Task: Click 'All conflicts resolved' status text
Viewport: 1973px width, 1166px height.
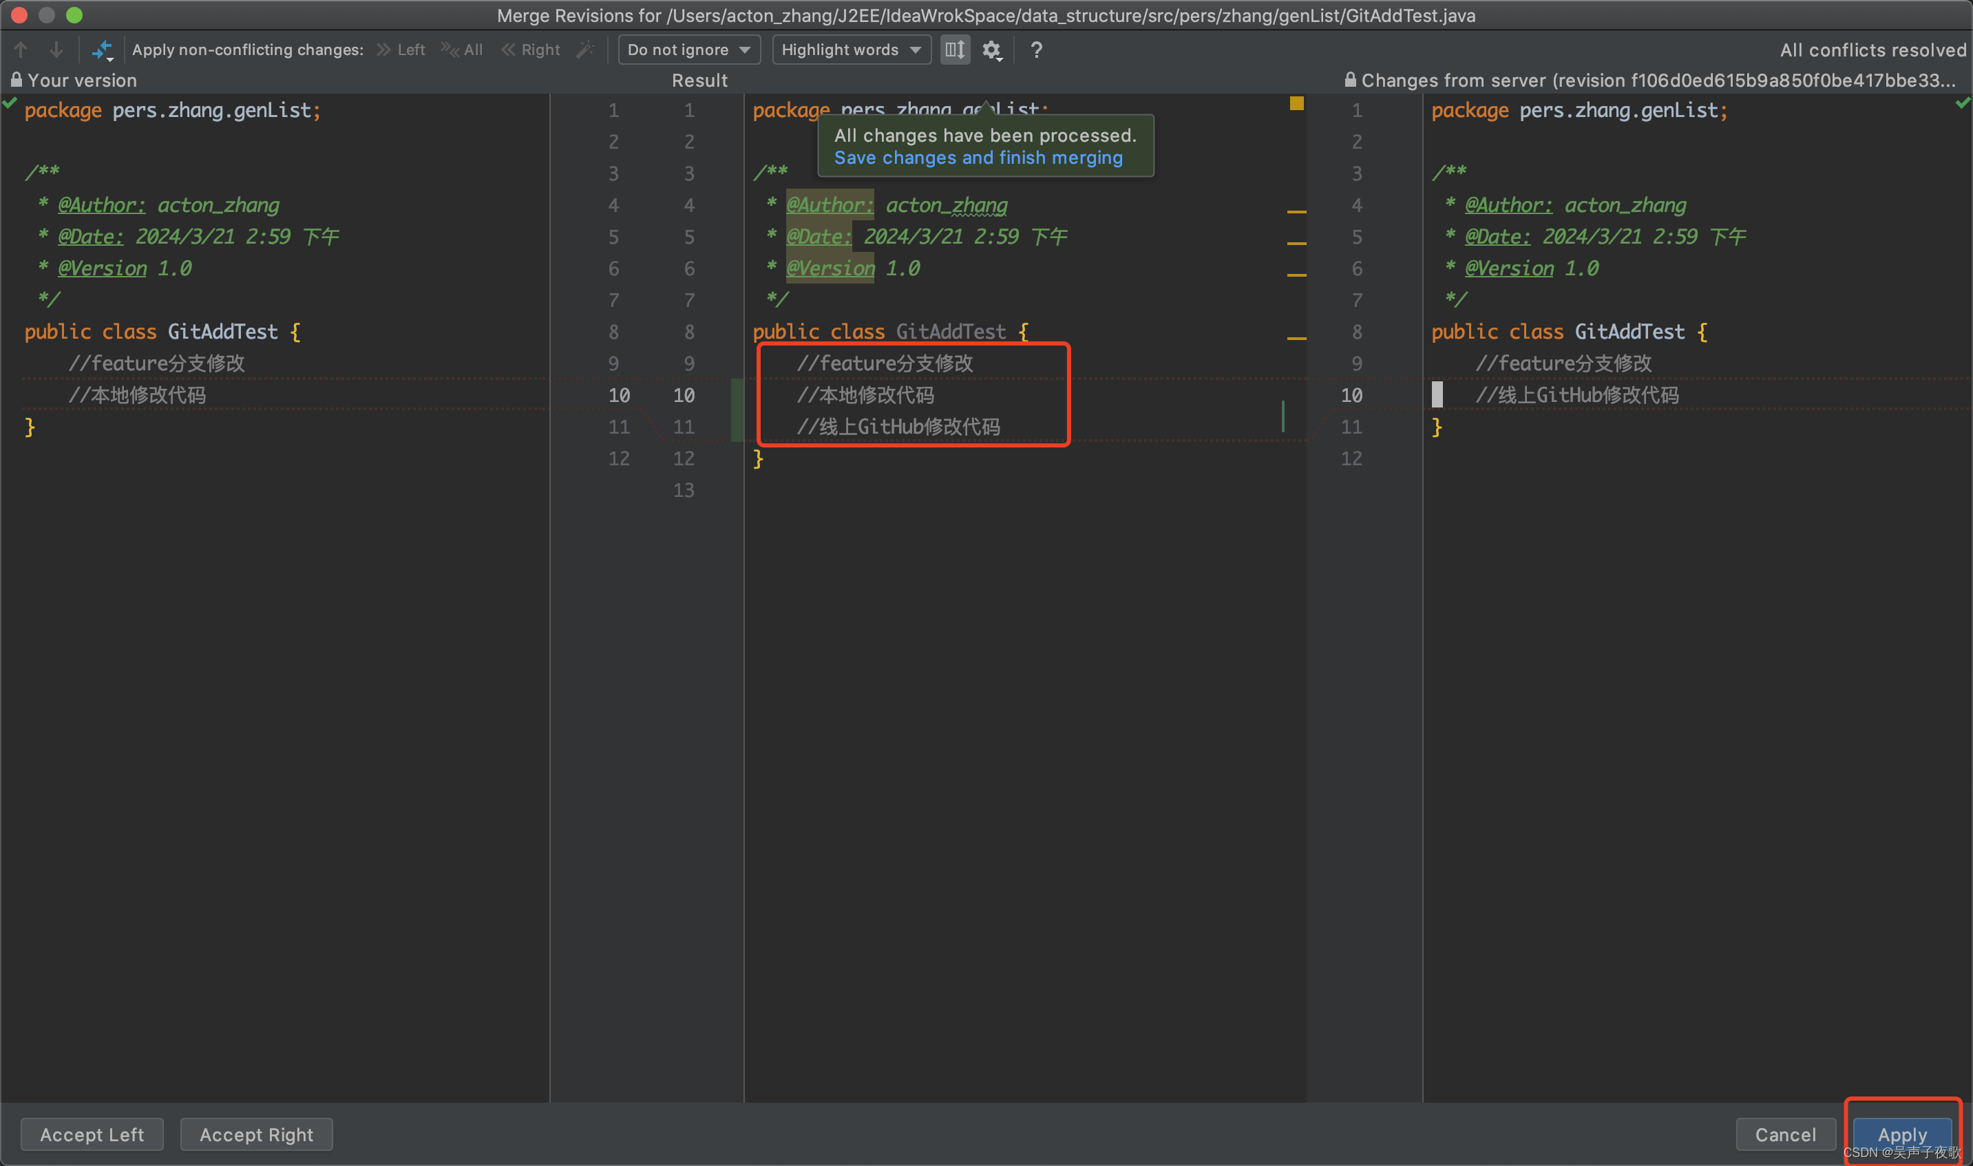Action: click(1872, 50)
